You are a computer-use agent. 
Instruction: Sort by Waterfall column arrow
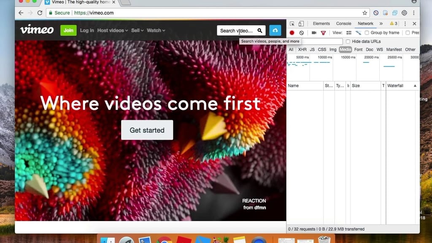(415, 86)
